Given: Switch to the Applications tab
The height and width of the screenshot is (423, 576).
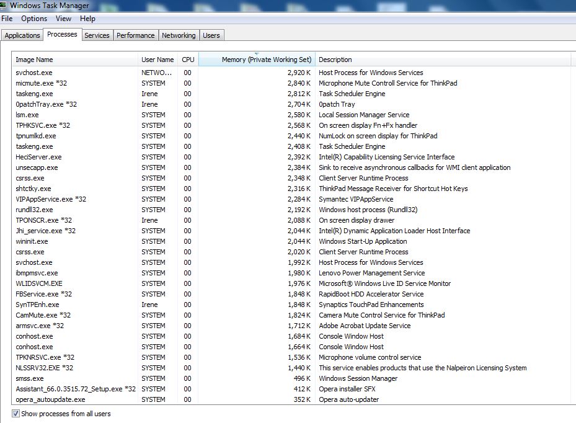Looking at the screenshot, I should tap(22, 35).
